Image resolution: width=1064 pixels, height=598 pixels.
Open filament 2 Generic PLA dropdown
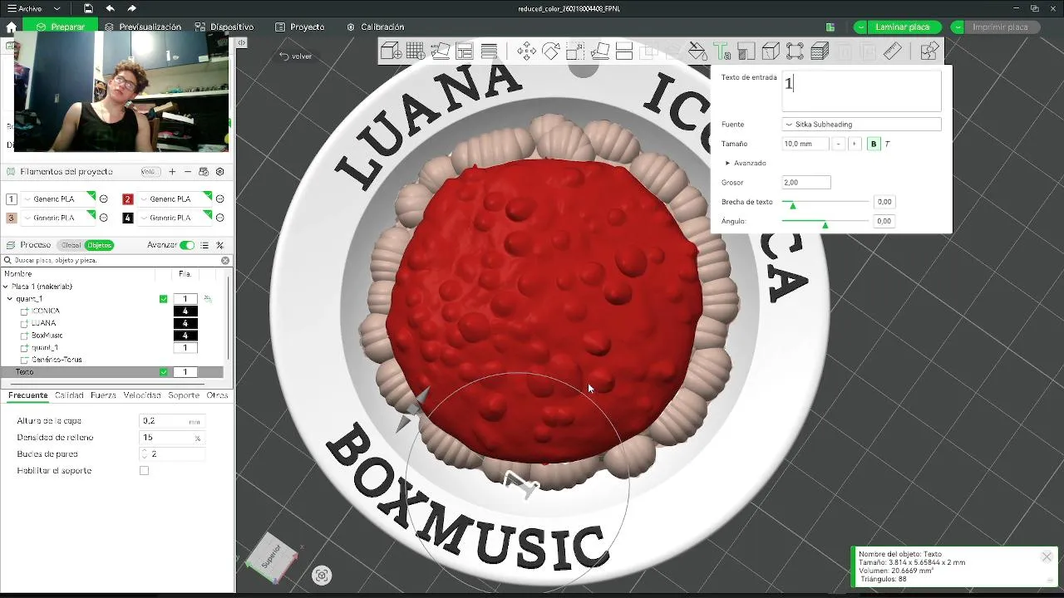tap(175, 199)
